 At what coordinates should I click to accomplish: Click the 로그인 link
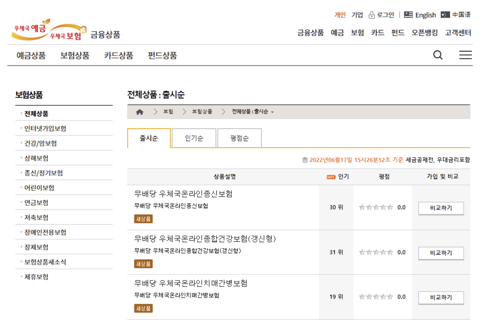tap(385, 15)
